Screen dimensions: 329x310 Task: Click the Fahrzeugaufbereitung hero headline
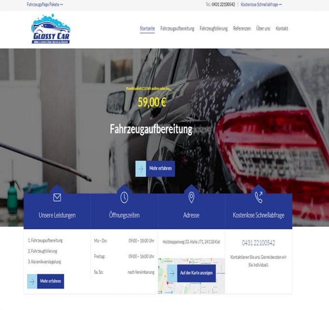click(x=151, y=129)
